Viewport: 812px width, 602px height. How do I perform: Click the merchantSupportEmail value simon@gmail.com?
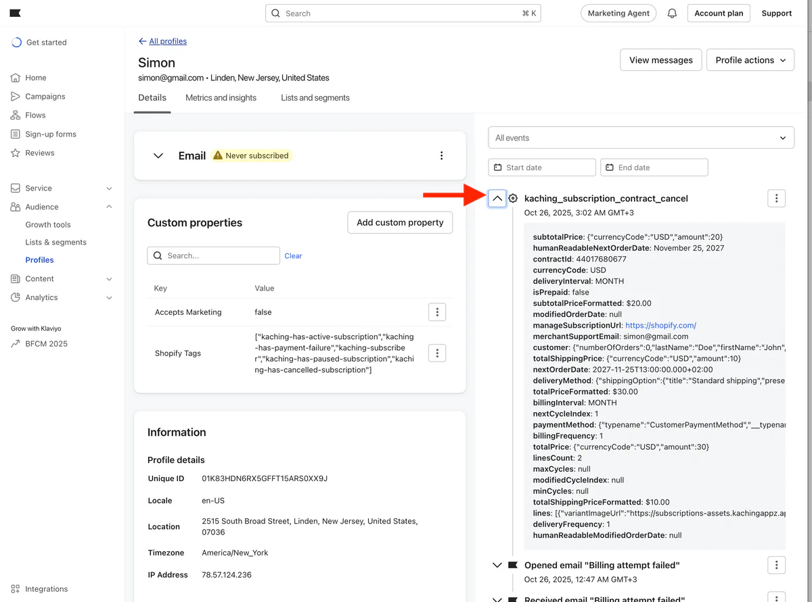pos(656,336)
